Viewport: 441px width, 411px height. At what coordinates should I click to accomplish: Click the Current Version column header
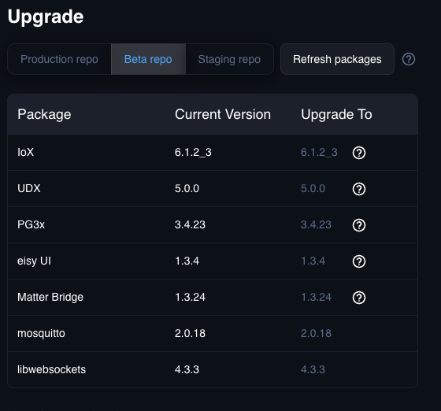pyautogui.click(x=223, y=115)
